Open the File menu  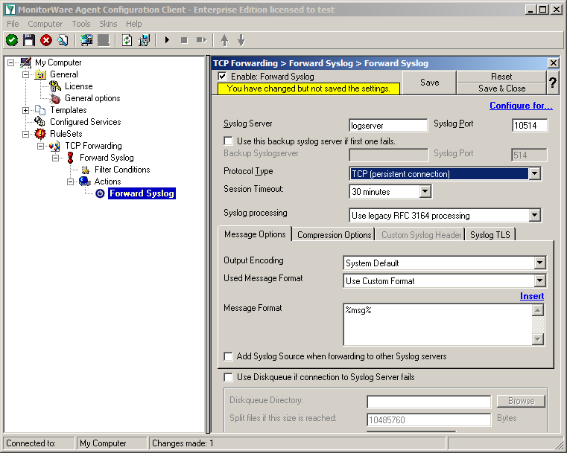(13, 24)
